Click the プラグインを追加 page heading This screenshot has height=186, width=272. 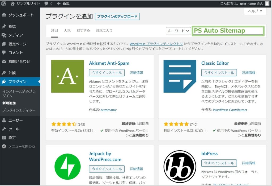(x=69, y=16)
